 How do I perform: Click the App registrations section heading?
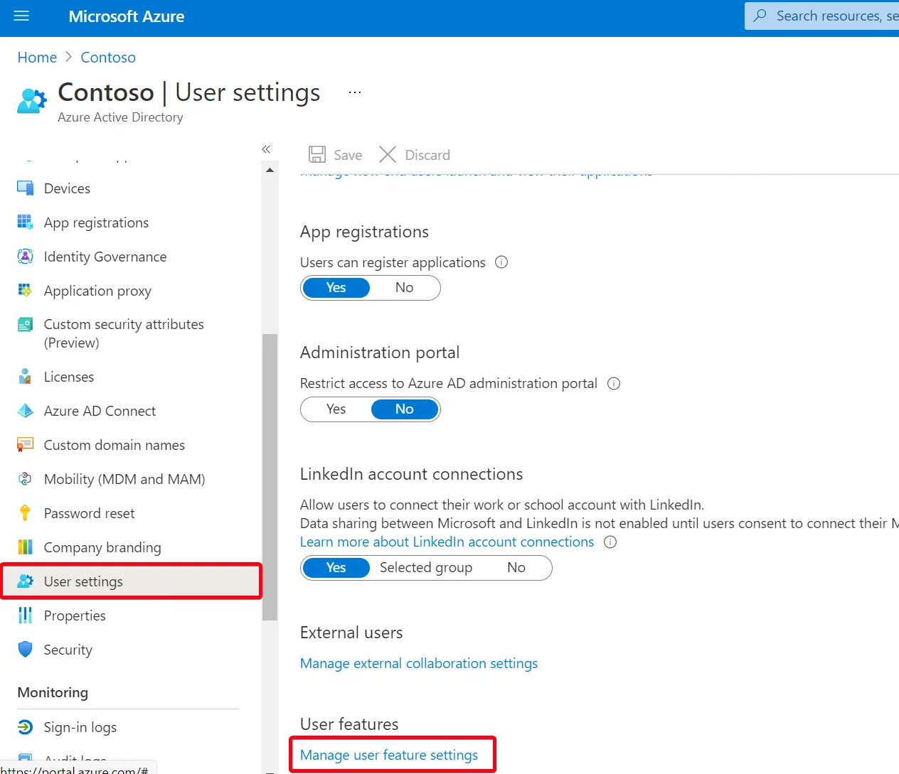(364, 232)
